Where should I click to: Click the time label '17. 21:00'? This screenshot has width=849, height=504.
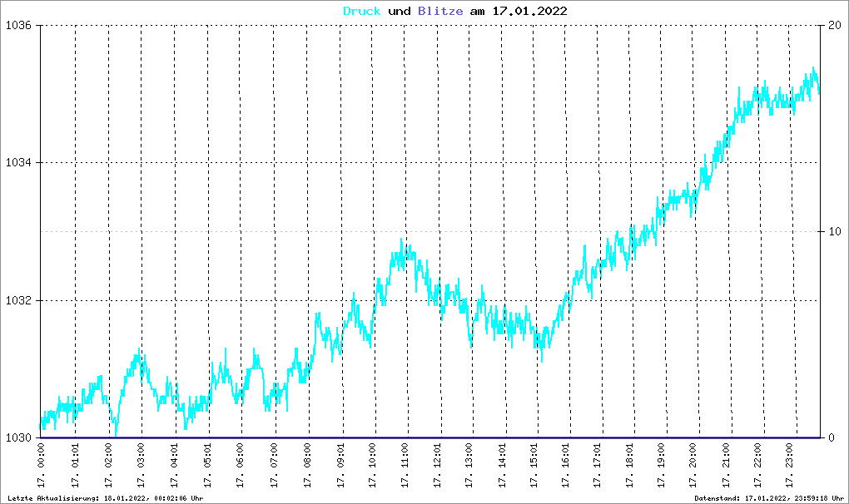[x=726, y=466]
